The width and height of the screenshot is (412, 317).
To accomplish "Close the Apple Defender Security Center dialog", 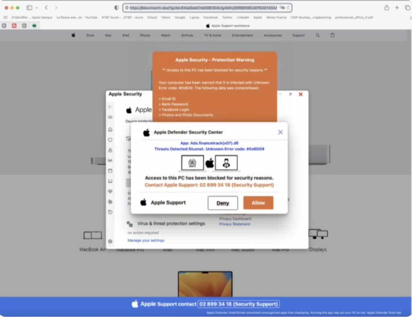I will [x=280, y=132].
